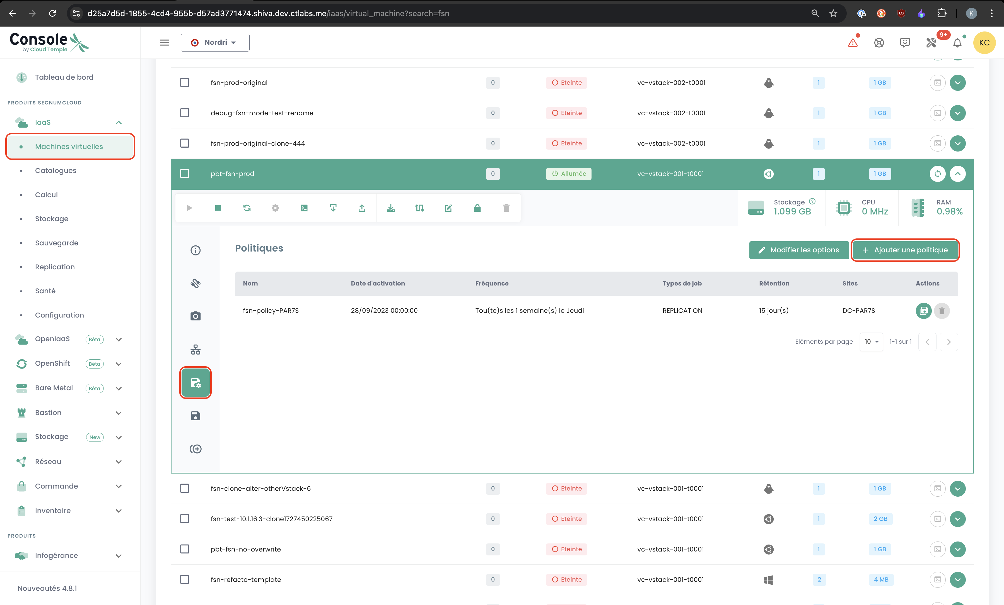Viewport: 1004px width, 605px height.
Task: Delete the fsn-policy-PAR7S policy
Action: coord(942,311)
